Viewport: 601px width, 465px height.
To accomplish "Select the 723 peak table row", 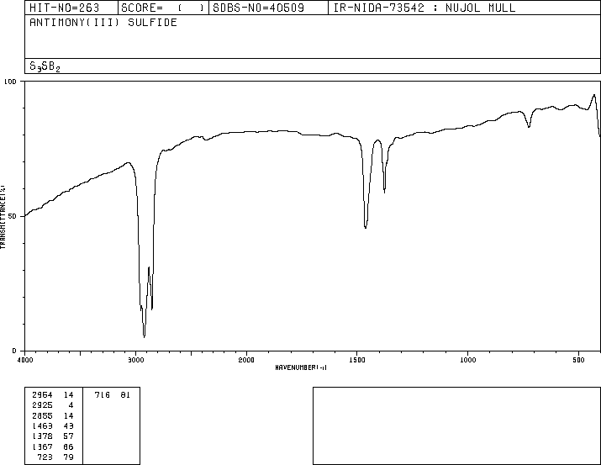I will pos(55,457).
